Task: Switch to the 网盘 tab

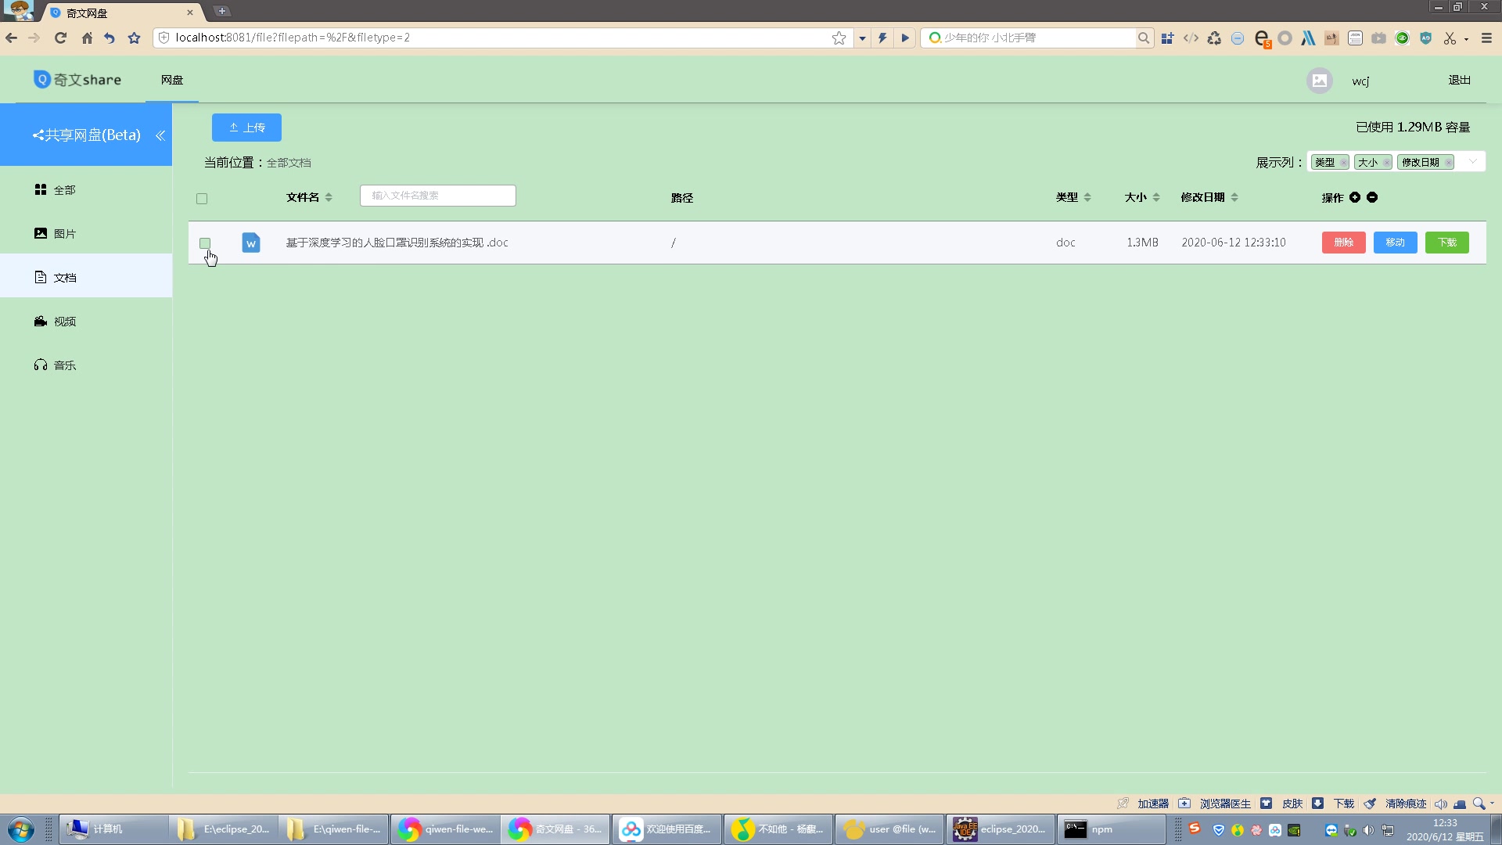Action: pyautogui.click(x=172, y=80)
